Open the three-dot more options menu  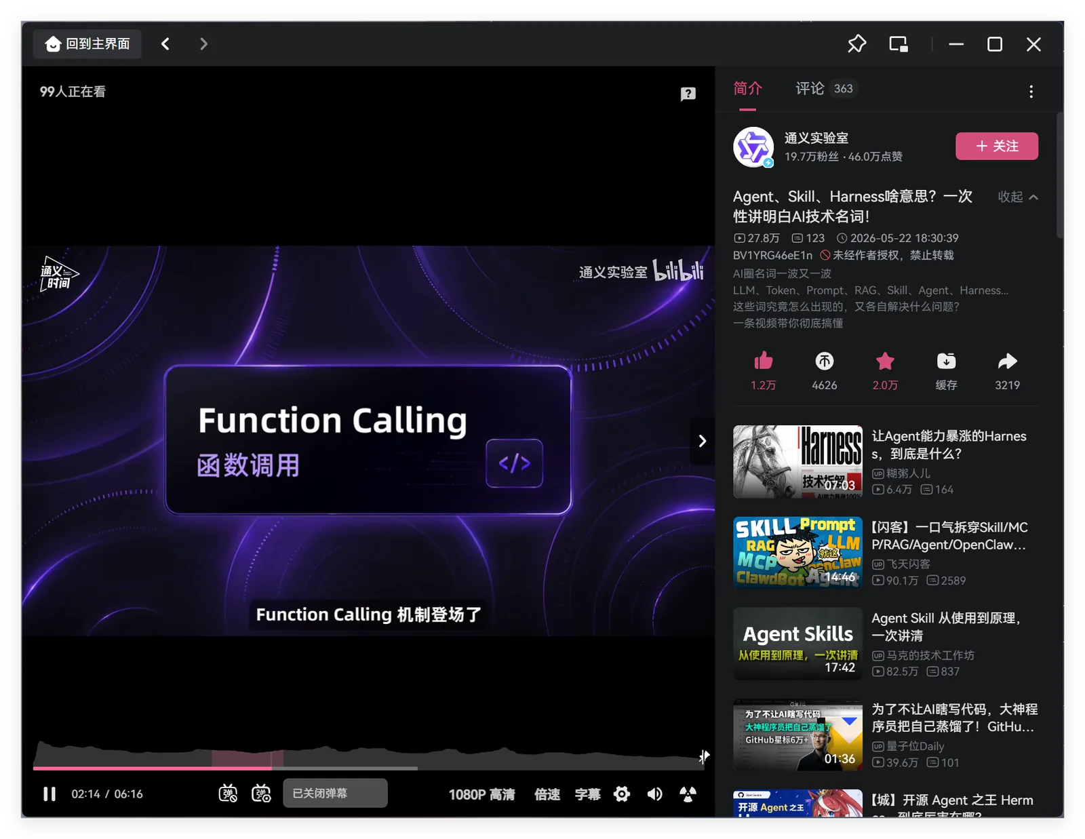point(1031,92)
